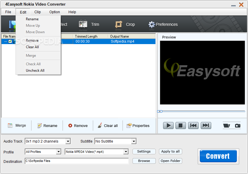Click the Crop toolbar label
This screenshot has height=174, width=248.
tap(130, 24)
